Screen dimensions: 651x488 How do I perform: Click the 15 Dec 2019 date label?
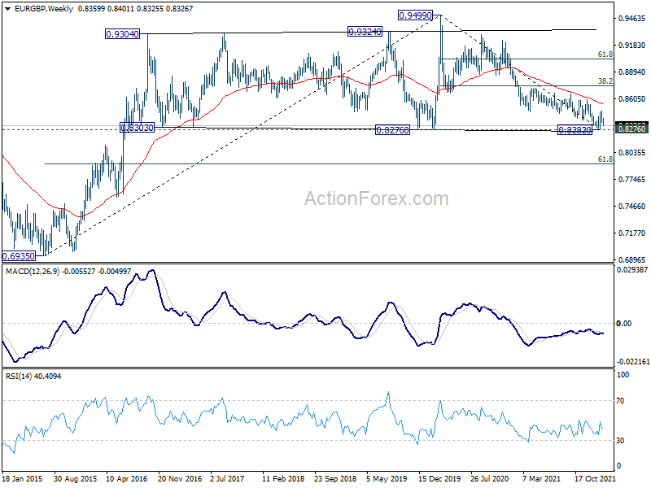pos(439,478)
